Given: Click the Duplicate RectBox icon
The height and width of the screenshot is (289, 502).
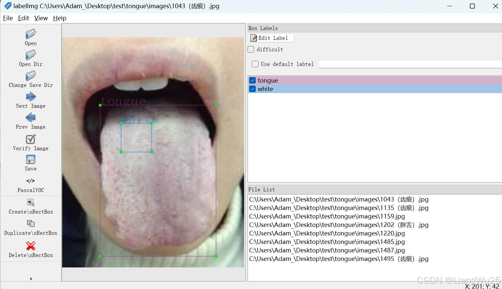Looking at the screenshot, I should [x=31, y=223].
